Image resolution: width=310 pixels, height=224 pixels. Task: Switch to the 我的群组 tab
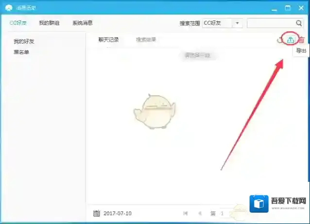[x=49, y=23]
